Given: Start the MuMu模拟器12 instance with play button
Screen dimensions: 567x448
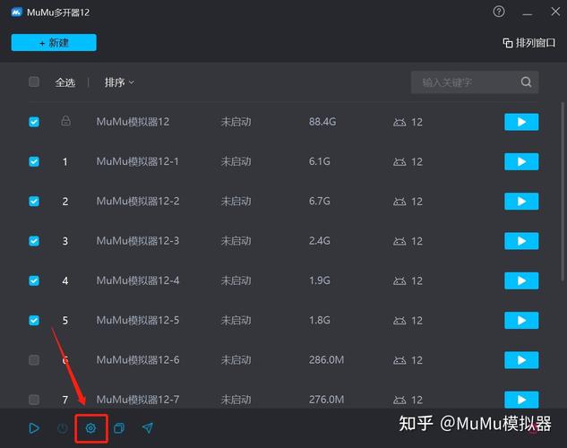Looking at the screenshot, I should (x=521, y=122).
